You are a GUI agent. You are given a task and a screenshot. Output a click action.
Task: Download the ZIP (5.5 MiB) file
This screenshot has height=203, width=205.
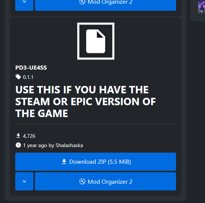click(95, 162)
